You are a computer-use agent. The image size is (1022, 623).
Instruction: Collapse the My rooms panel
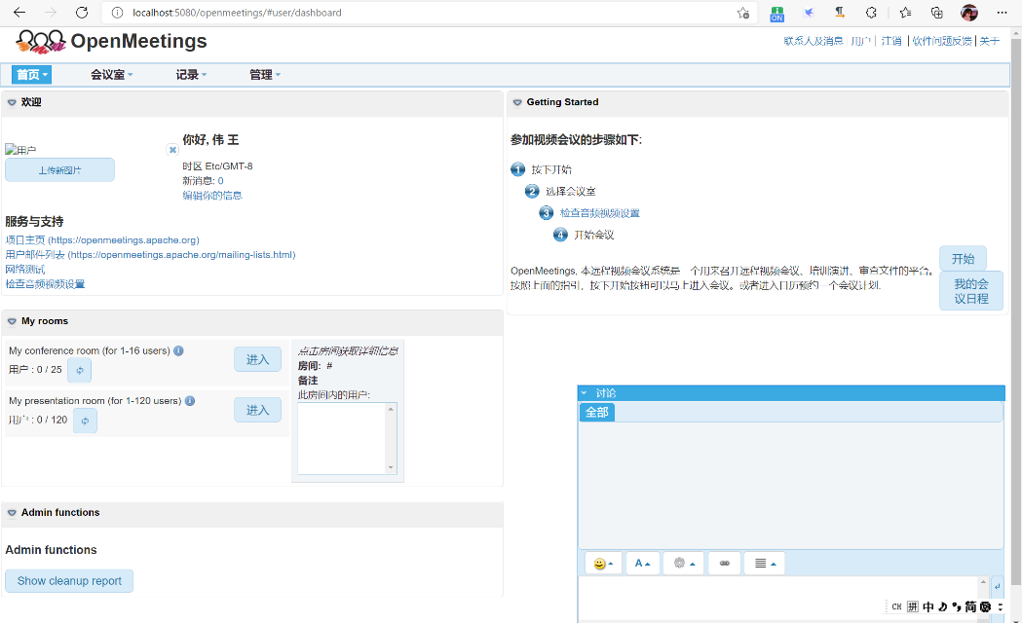coord(12,321)
